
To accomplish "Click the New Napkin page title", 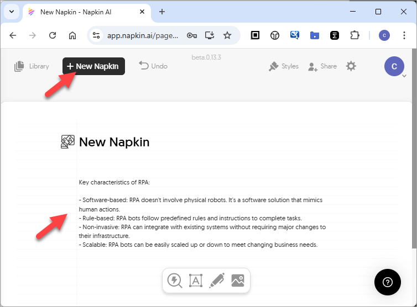I will (114, 142).
